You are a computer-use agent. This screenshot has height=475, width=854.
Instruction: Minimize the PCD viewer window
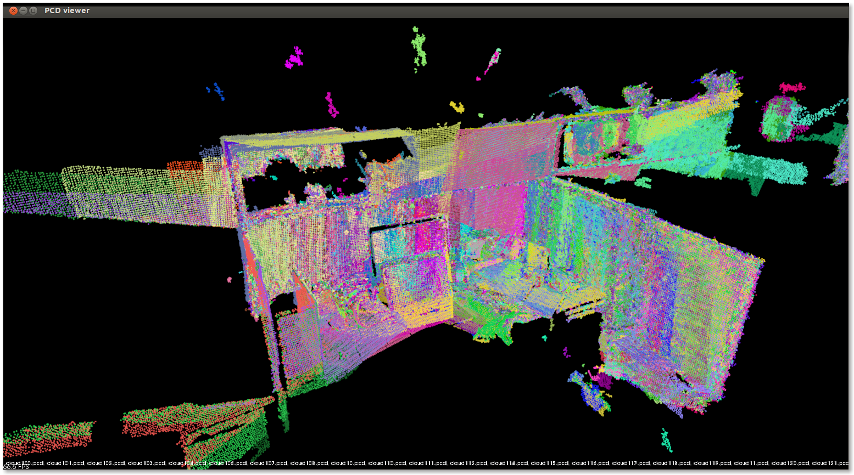point(23,10)
